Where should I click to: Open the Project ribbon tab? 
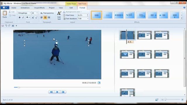point(52,8)
